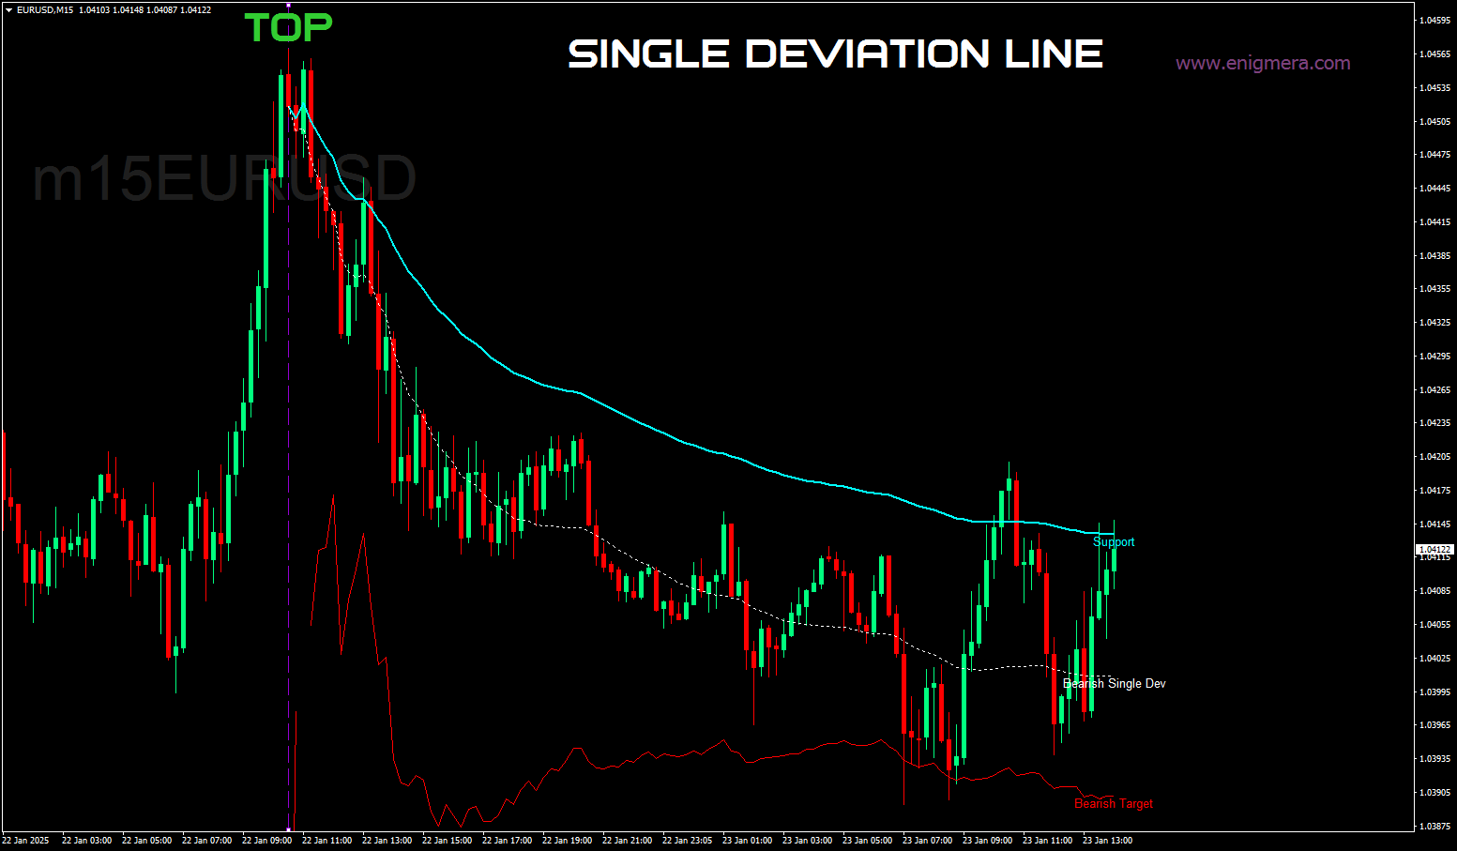Screen dimensions: 1457x851
Task: Click the 22 Jan 21:00 time label
Action: coord(627,841)
